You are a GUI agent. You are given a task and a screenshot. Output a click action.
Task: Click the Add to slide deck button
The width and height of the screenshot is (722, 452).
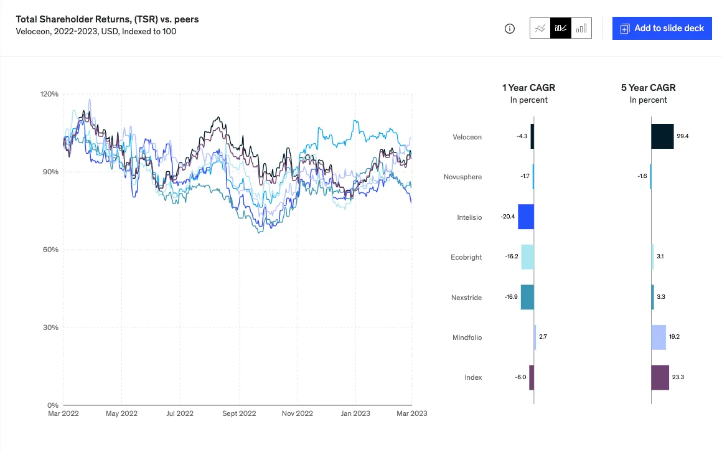pos(662,28)
